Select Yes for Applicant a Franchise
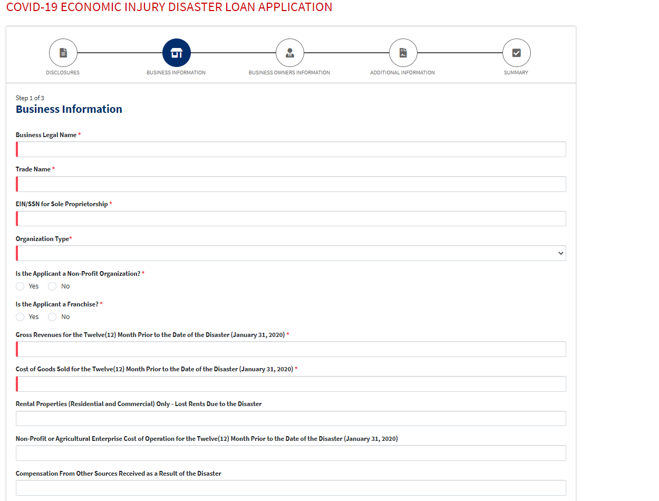Screen dimensions: 659x501 [20, 317]
